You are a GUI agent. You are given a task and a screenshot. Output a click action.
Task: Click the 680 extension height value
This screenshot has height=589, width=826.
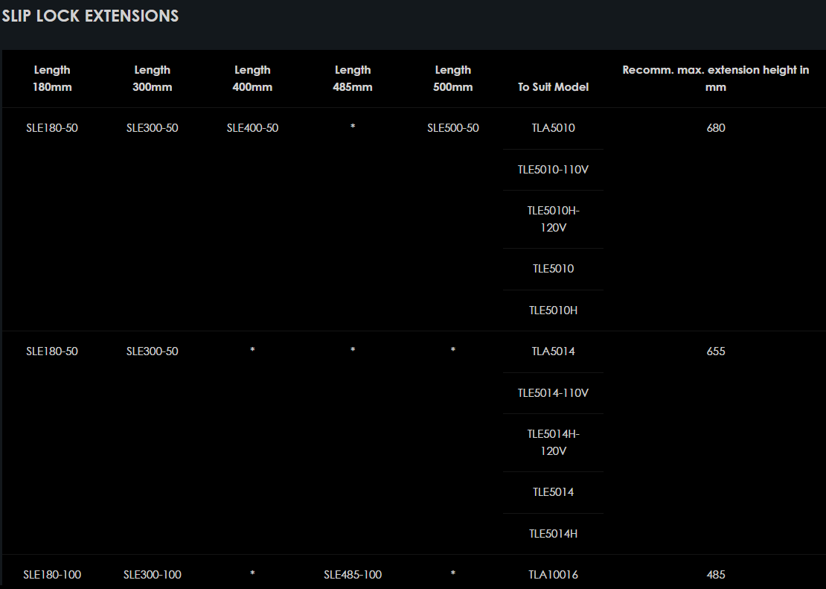(715, 128)
